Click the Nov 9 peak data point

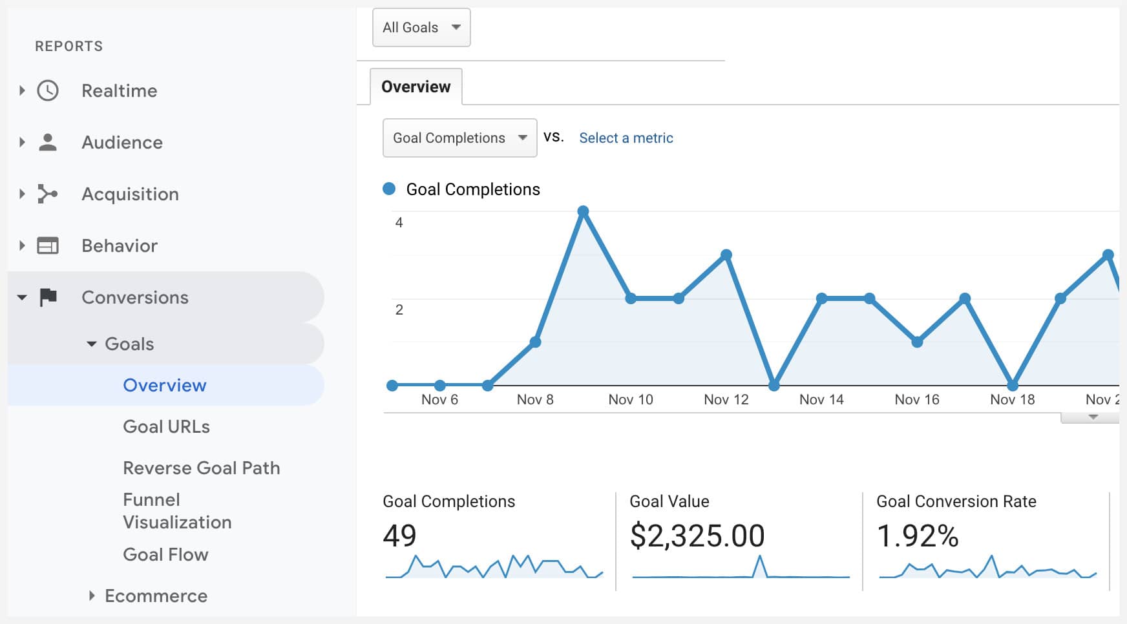pyautogui.click(x=583, y=211)
